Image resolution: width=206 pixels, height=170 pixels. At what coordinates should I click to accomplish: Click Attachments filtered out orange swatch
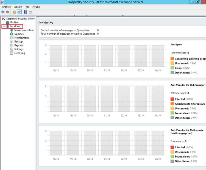pos(172,104)
